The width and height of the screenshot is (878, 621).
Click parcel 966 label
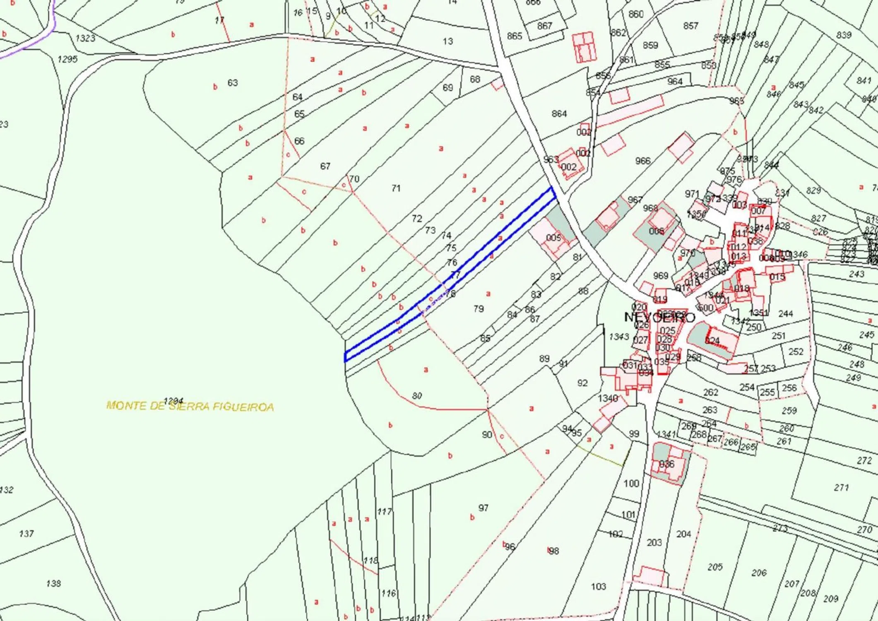tap(642, 161)
